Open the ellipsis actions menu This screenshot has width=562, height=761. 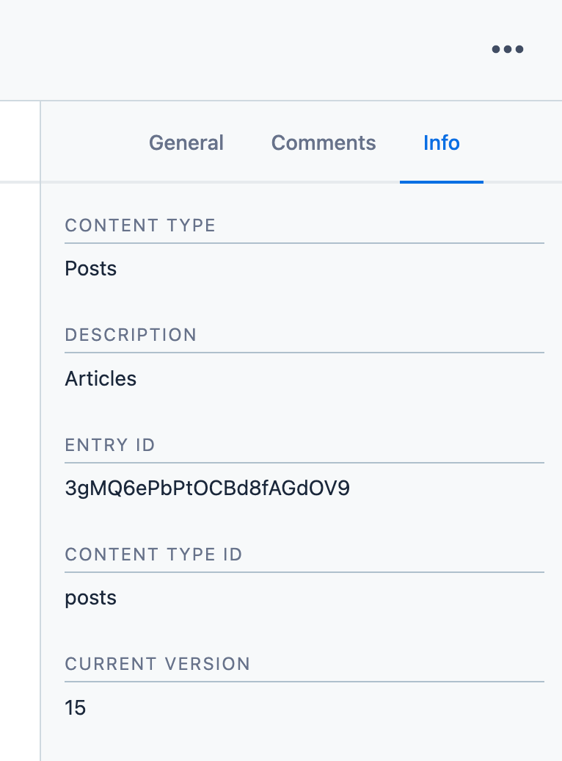point(507,49)
